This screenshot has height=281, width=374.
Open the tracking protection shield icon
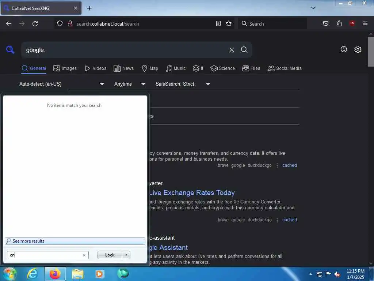tap(60, 23)
